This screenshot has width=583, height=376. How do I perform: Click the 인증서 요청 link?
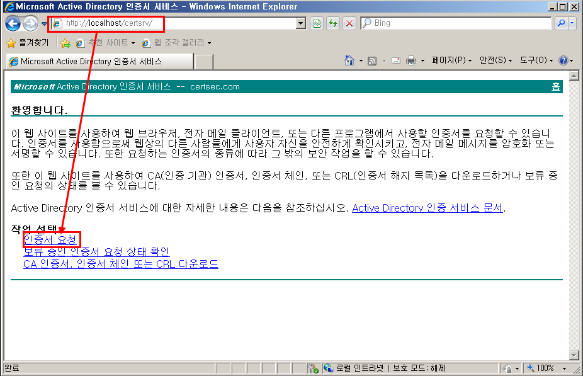pos(50,239)
